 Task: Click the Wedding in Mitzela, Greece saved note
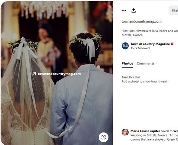click(154, 137)
